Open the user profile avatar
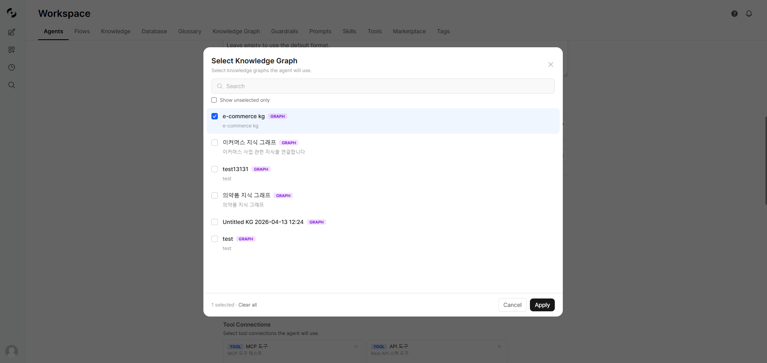 12,351
